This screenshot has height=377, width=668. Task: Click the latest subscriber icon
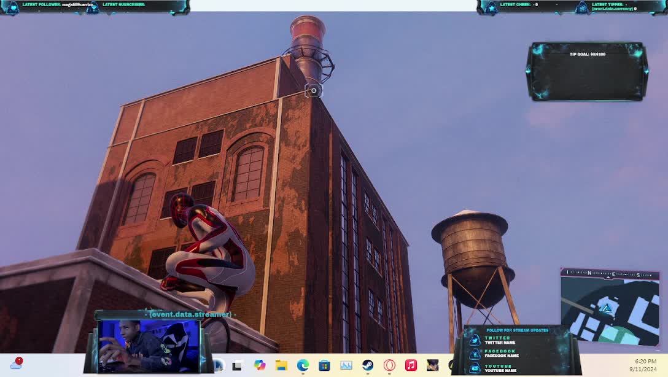(x=93, y=7)
